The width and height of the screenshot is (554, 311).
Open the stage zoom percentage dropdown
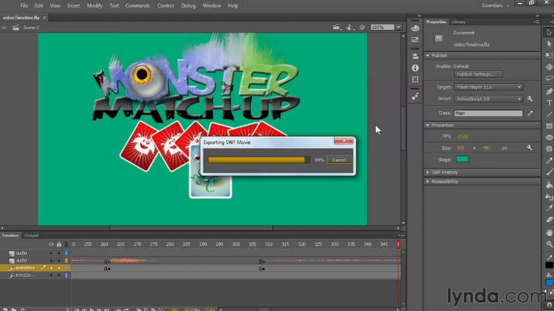tap(399, 27)
